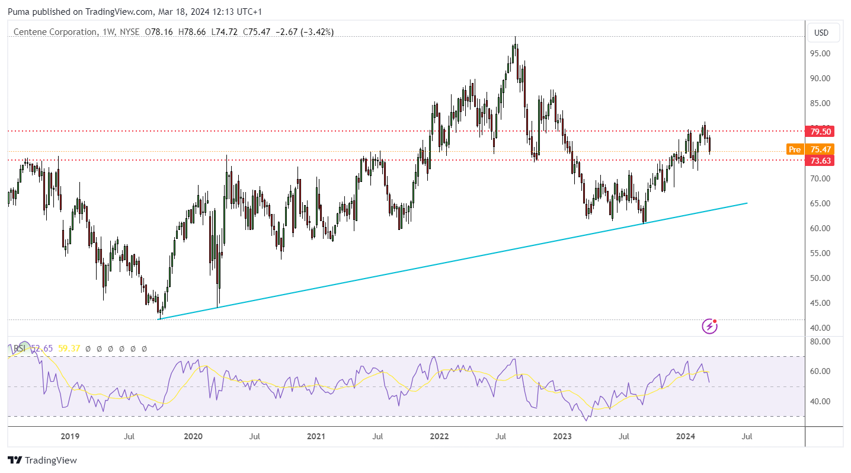Click the −2.67 (−3.42%) change value

[x=303, y=32]
